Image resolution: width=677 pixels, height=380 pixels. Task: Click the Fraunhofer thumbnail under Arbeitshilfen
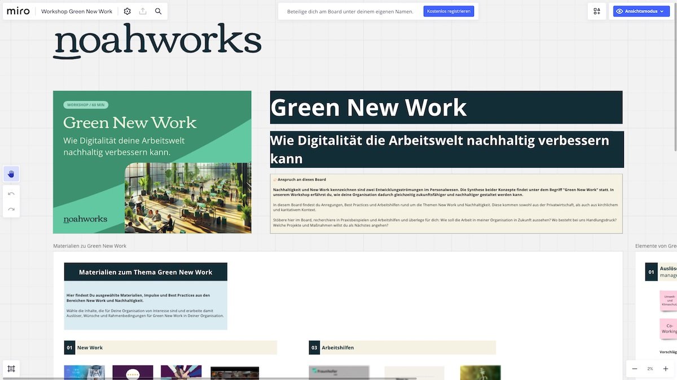pyautogui.click(x=339, y=373)
